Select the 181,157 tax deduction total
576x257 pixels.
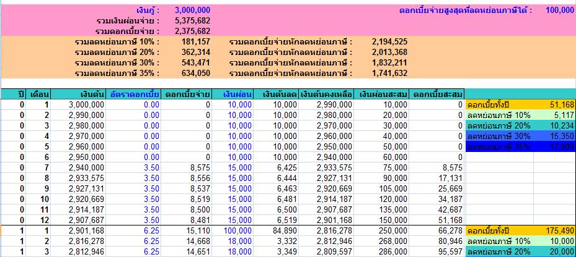(x=196, y=42)
